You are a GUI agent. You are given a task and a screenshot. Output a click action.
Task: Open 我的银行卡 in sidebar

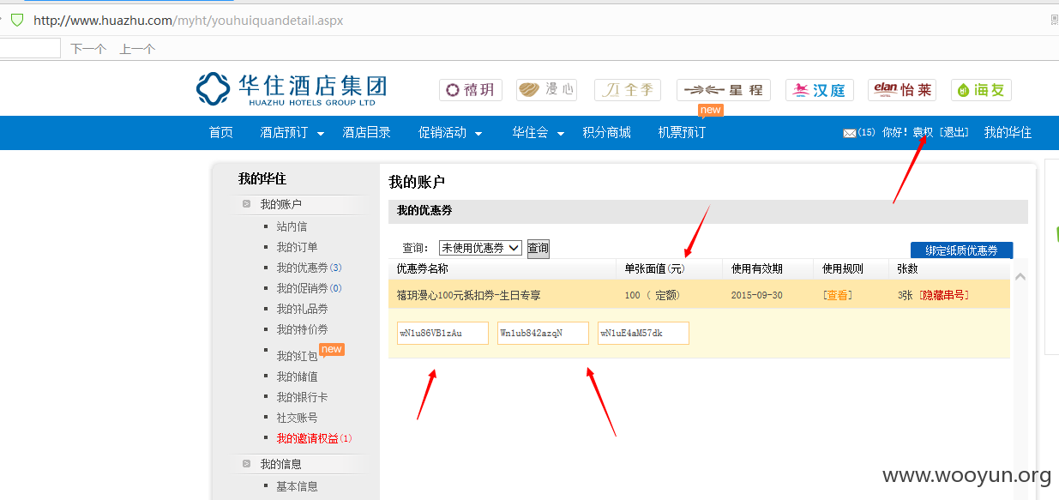(x=302, y=397)
